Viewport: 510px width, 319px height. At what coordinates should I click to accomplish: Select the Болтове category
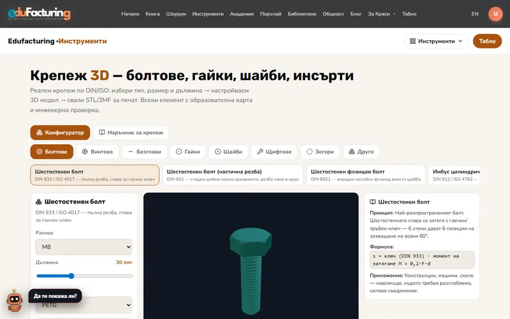pyautogui.click(x=52, y=152)
